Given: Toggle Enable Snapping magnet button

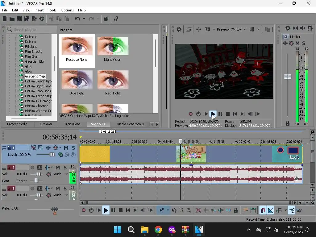Looking at the screenshot, I should click(263, 210).
